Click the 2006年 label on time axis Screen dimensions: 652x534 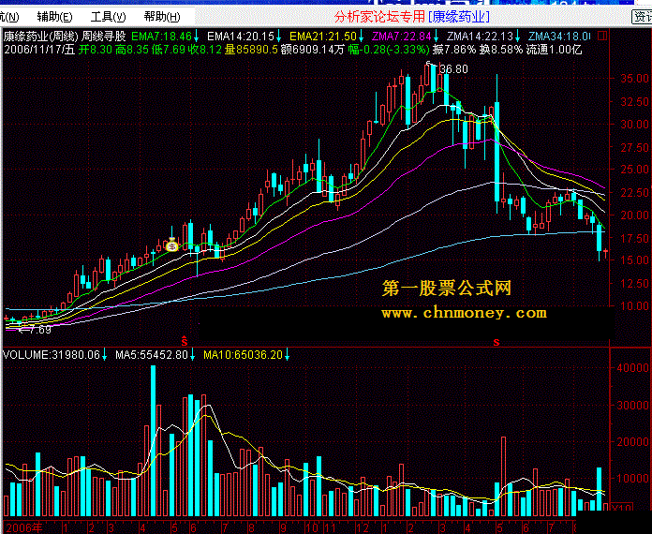(24, 528)
